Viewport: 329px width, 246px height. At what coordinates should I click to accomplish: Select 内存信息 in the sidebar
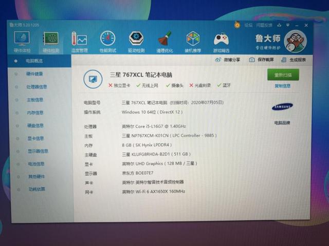35,113
